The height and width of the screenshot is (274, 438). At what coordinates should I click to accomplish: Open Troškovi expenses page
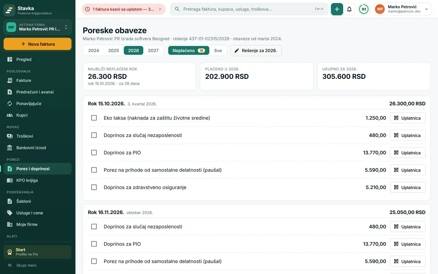point(38,136)
